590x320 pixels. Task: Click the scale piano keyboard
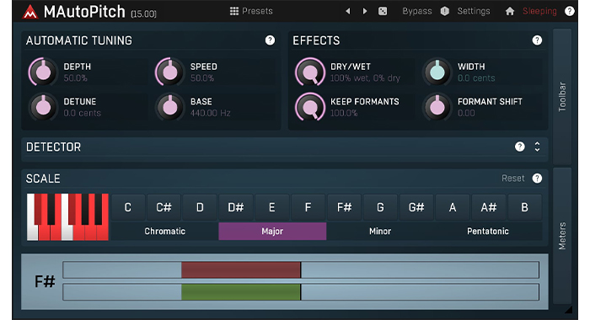coord(67,217)
